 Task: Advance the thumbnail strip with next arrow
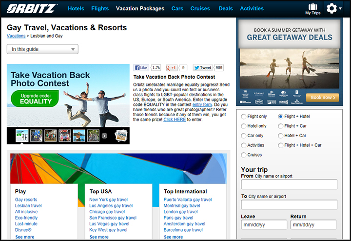(x=104, y=136)
